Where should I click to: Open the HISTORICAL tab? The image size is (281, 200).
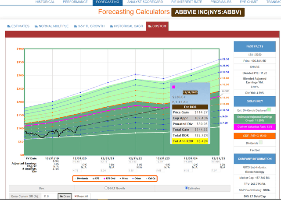pyautogui.click(x=45, y=2)
